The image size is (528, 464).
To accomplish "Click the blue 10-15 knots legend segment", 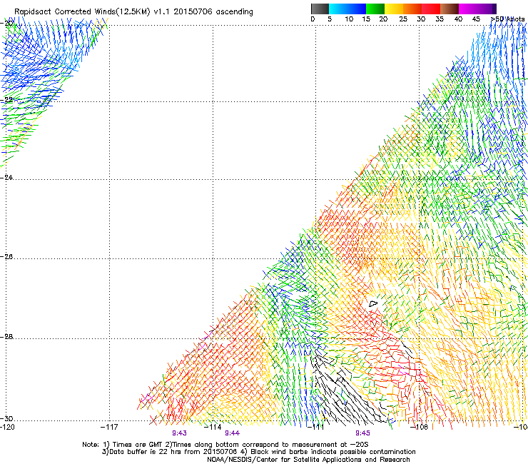I will [357, 9].
